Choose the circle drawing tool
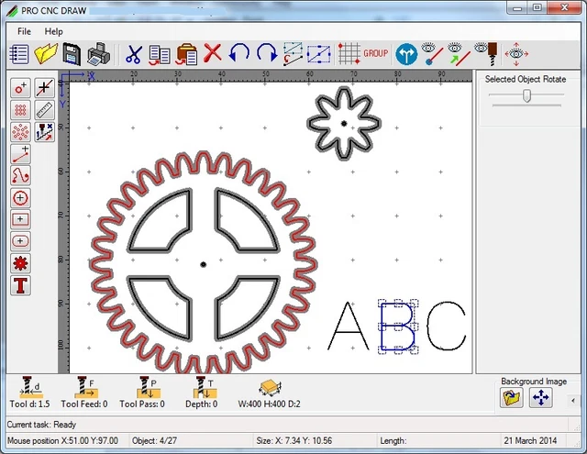 point(20,197)
